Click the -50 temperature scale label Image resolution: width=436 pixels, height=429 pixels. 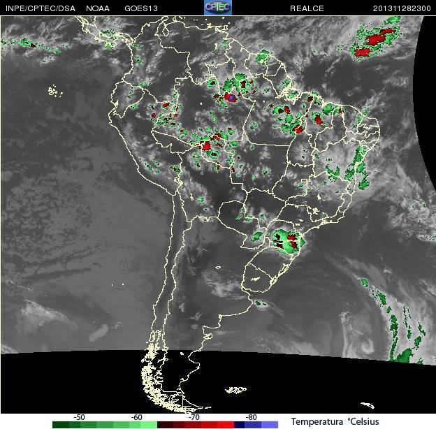79,417
